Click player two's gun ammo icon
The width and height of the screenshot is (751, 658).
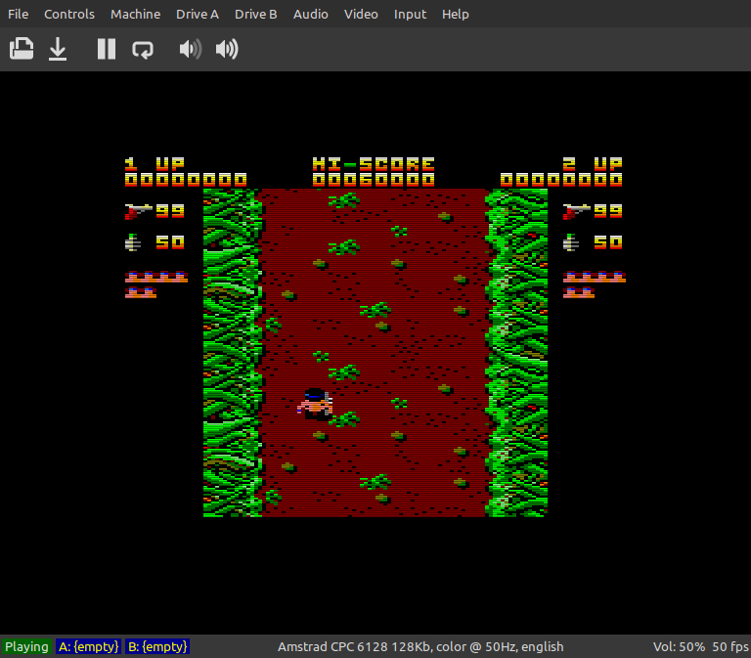(577, 211)
